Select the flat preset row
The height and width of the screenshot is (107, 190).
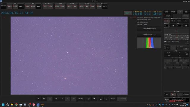click(174, 56)
